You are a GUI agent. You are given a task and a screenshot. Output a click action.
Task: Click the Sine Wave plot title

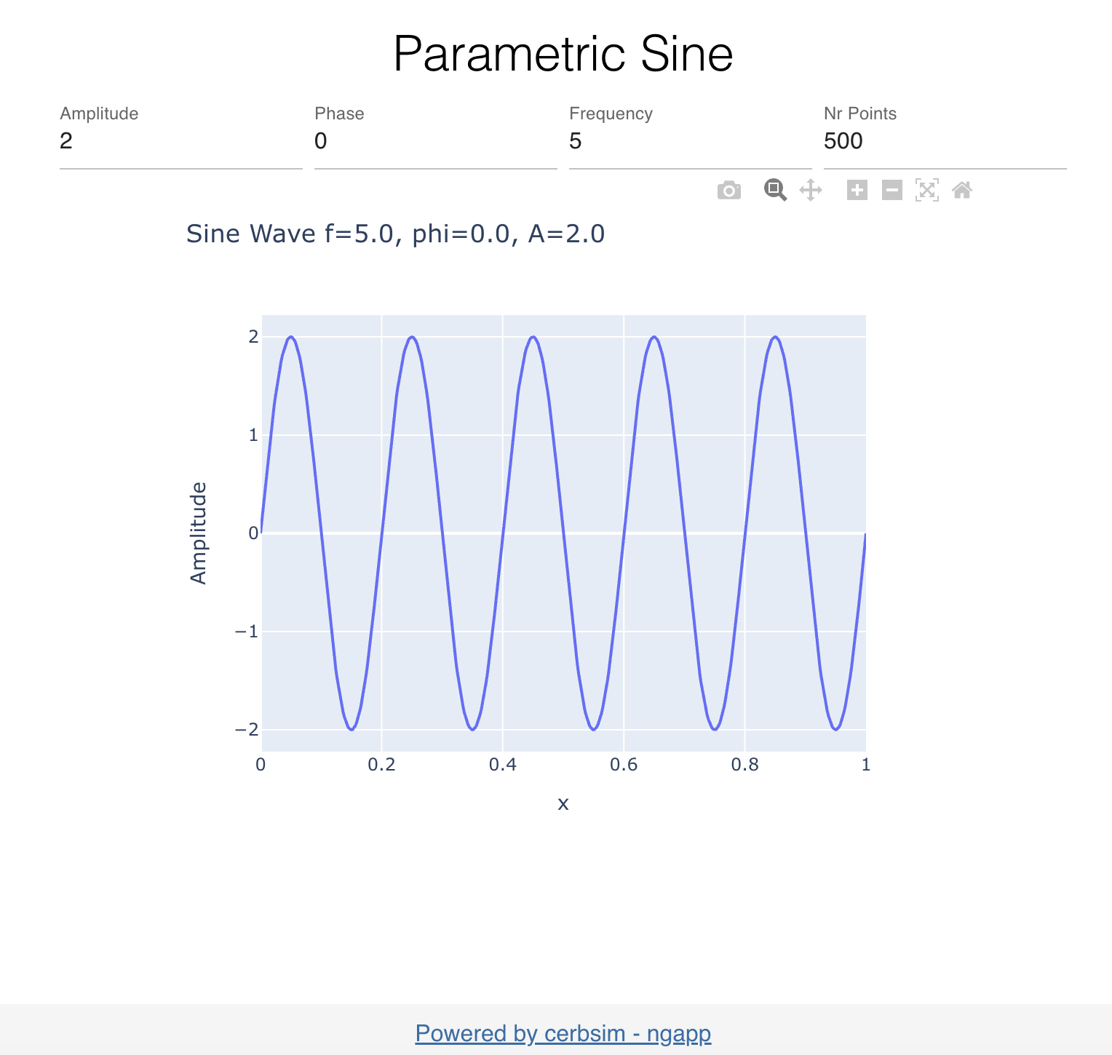pyautogui.click(x=395, y=234)
